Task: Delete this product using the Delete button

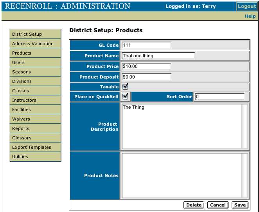Action: [194, 205]
